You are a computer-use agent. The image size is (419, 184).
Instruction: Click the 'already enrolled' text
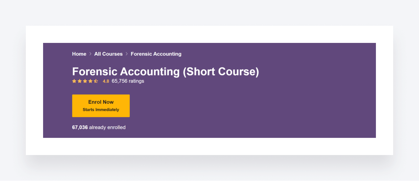click(x=107, y=127)
